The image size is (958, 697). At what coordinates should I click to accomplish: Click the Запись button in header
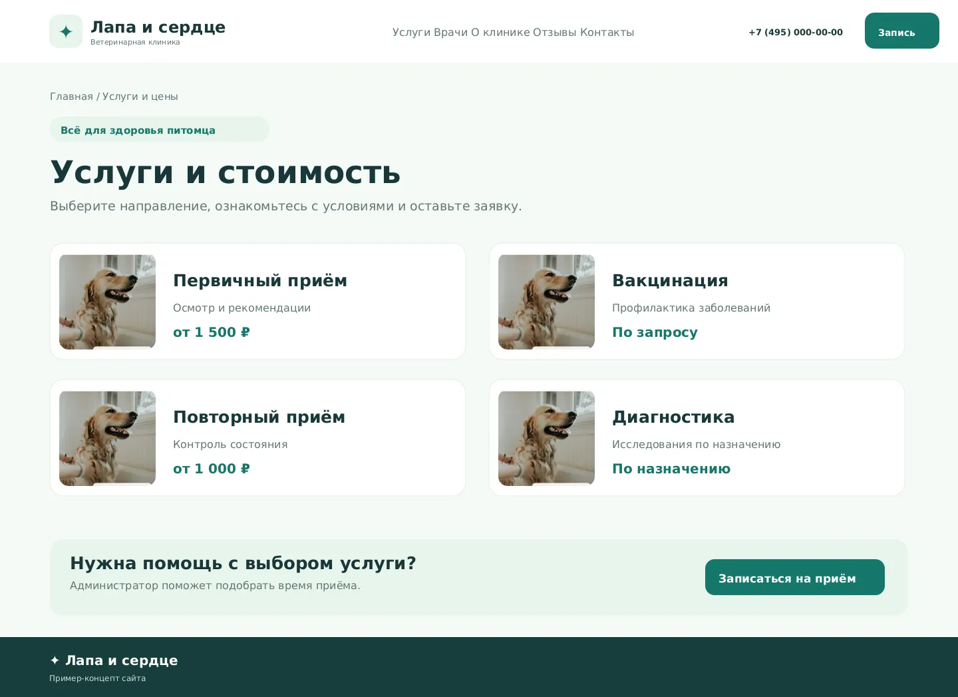pyautogui.click(x=901, y=31)
